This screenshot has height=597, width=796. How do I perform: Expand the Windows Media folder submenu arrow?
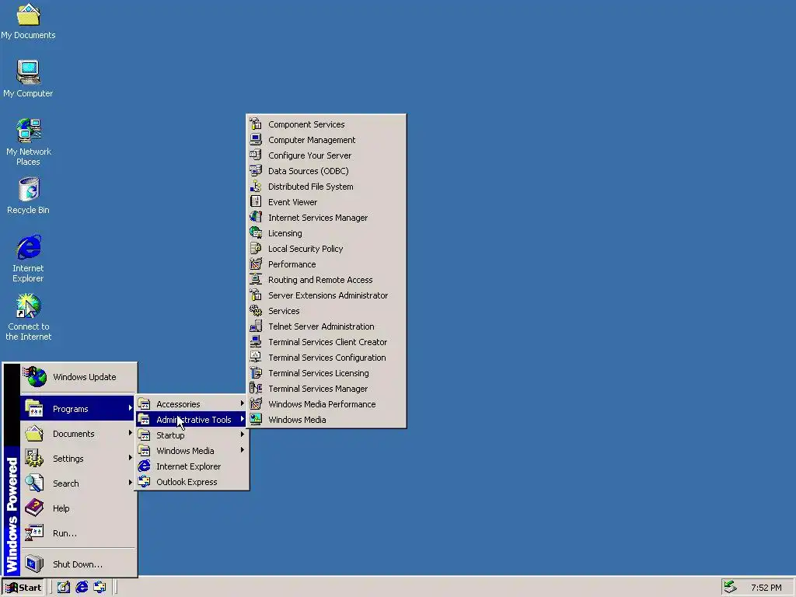tap(243, 450)
